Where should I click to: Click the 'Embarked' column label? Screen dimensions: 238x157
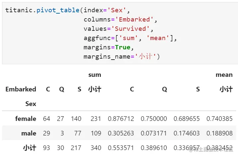pos(21,89)
